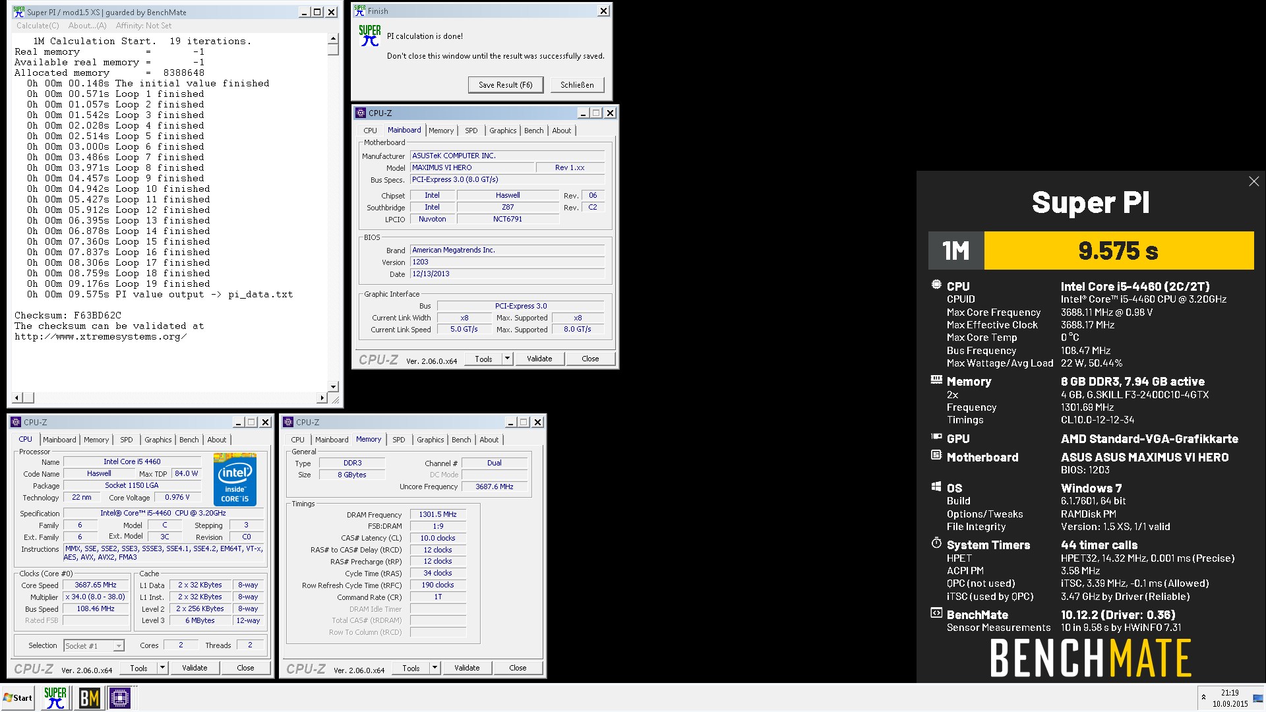Click the BENCHMATE logo

[1091, 658]
